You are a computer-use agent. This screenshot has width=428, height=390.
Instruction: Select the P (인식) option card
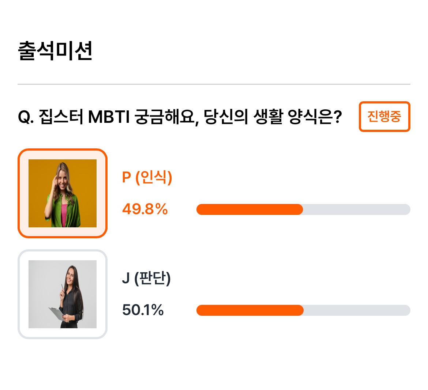coord(63,193)
